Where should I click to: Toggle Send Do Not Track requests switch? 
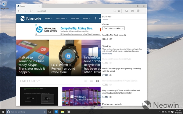click(x=105, y=39)
